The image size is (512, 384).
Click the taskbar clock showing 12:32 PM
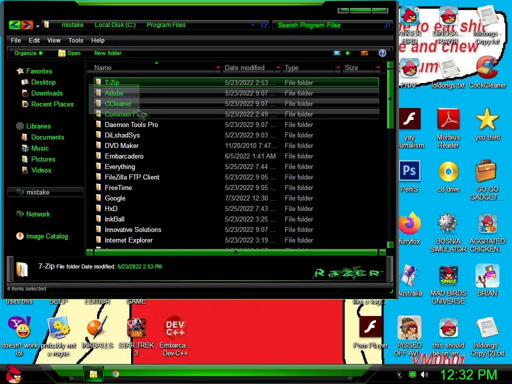(468, 374)
